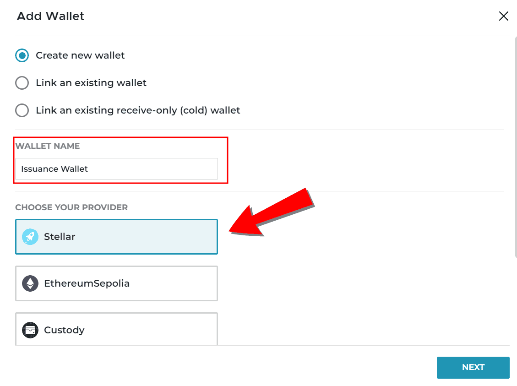Click the Ethereum diamond logo icon
The height and width of the screenshot is (386, 517).
click(x=30, y=283)
